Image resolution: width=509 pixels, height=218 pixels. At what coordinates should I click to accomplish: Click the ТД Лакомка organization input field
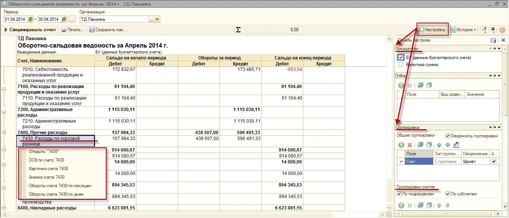pos(114,19)
